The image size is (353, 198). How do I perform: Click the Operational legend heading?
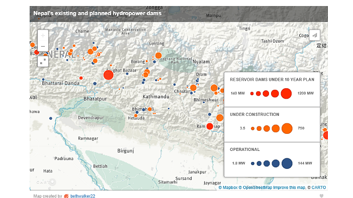(245, 149)
